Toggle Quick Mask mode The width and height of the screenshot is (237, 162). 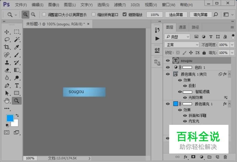click(x=7, y=132)
